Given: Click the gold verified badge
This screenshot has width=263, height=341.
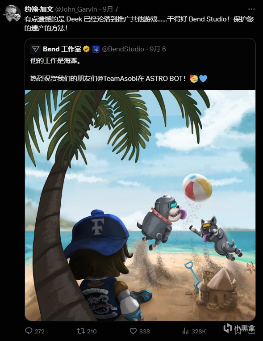Looking at the screenshot, I should (x=87, y=49).
